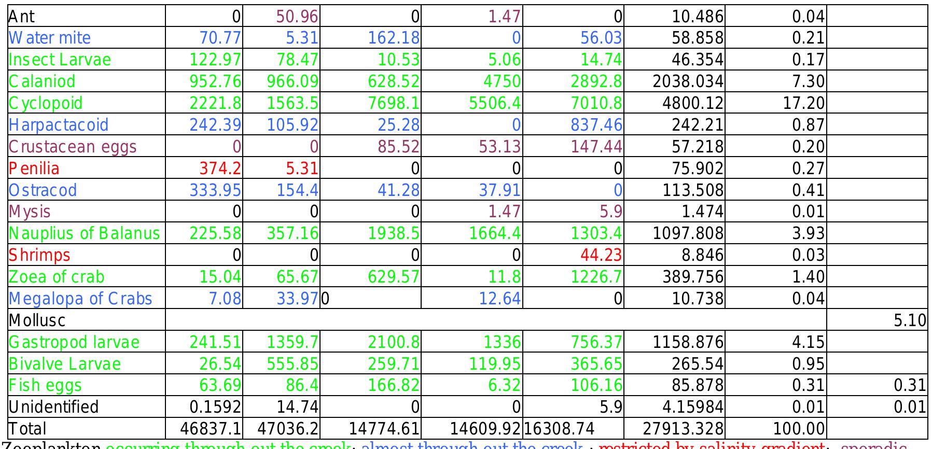This screenshot has width=932, height=449.
Task: Select the Water mite row label
Action: (x=50, y=38)
